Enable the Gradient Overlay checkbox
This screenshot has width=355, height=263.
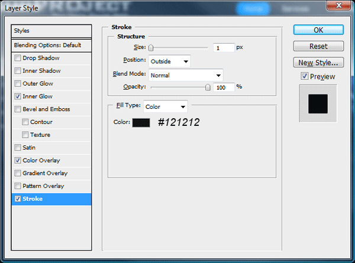[18, 173]
